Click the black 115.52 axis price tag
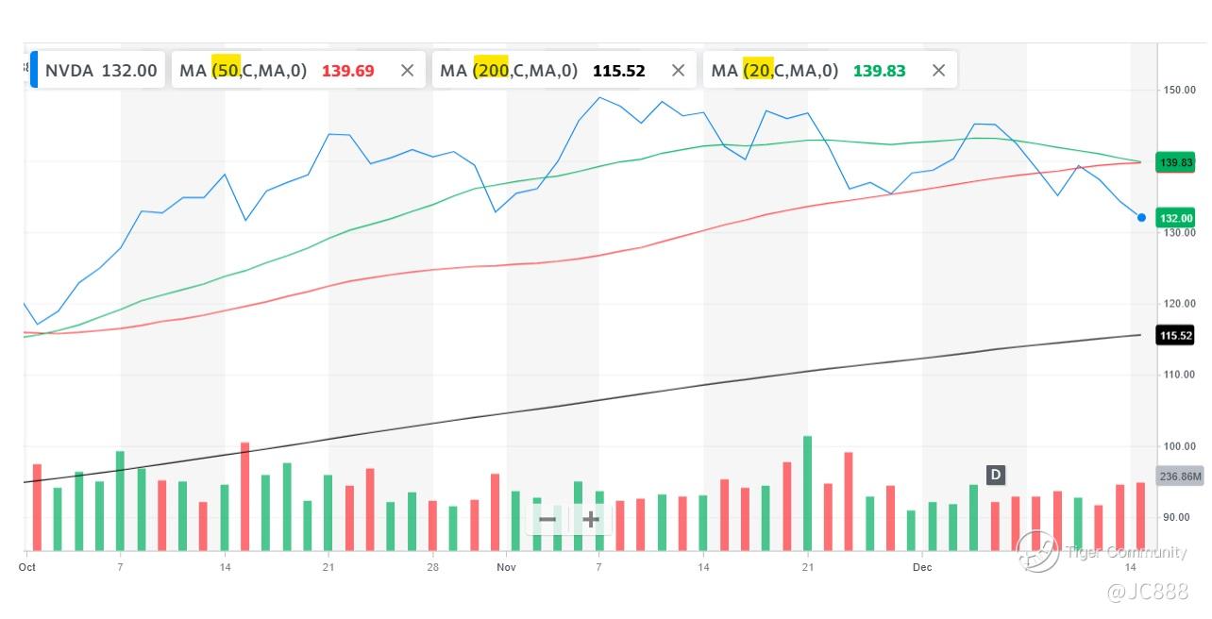The width and height of the screenshot is (1212, 619). coord(1175,335)
